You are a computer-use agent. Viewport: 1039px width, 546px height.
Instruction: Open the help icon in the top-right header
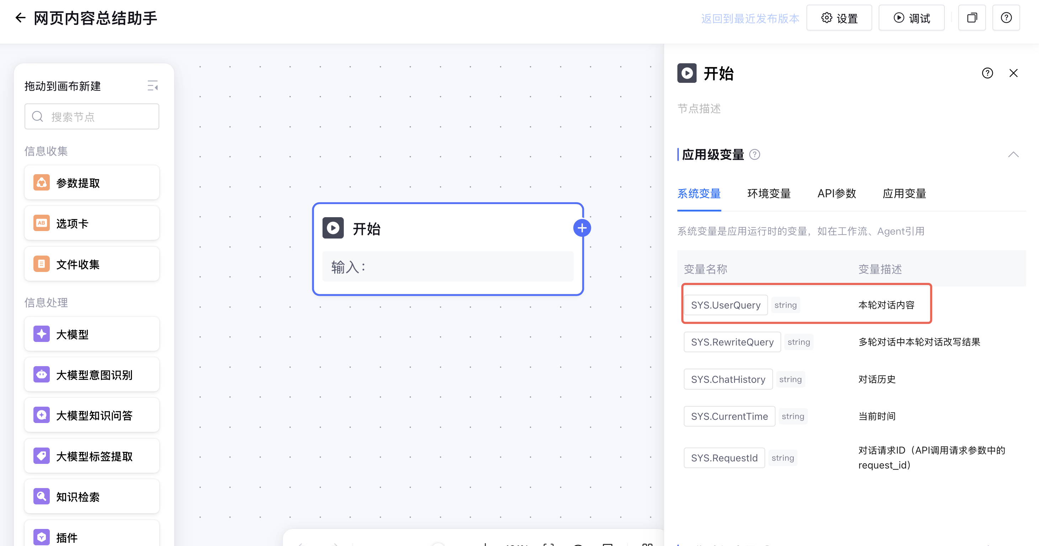click(x=1006, y=18)
